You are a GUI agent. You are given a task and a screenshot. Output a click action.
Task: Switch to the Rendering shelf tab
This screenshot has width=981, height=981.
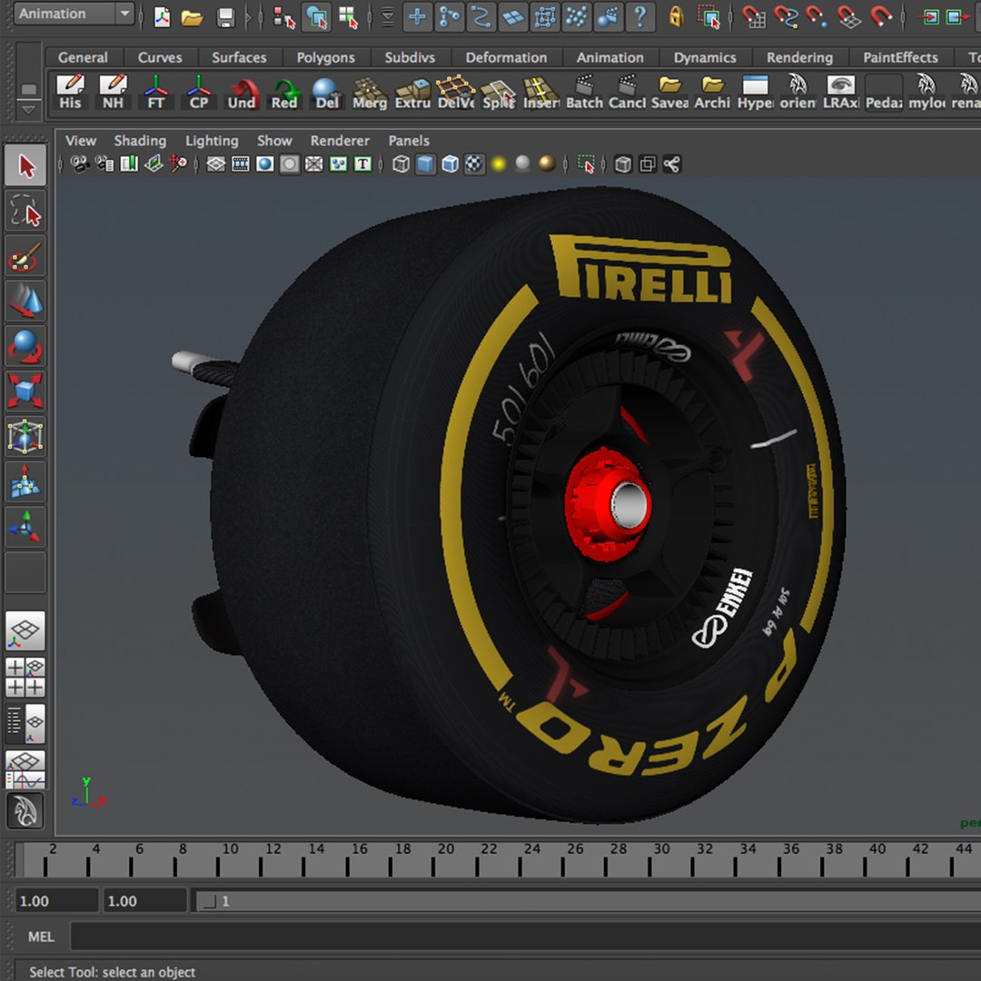(799, 57)
